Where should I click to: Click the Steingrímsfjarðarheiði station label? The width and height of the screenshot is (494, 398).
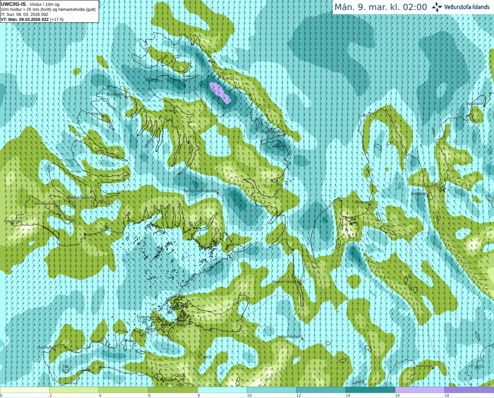pos(200,191)
